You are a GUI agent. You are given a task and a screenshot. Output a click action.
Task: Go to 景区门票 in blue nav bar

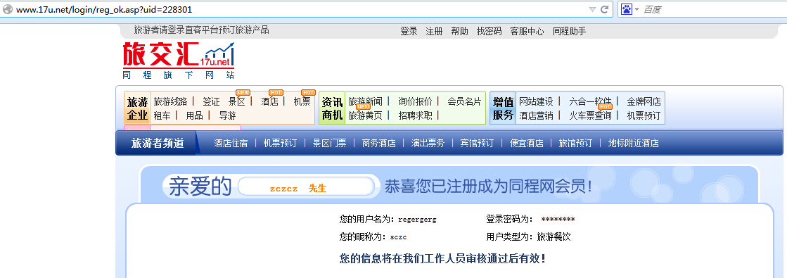329,144
